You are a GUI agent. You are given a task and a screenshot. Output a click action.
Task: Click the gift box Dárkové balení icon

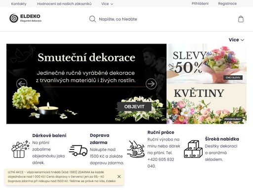pos(21,149)
